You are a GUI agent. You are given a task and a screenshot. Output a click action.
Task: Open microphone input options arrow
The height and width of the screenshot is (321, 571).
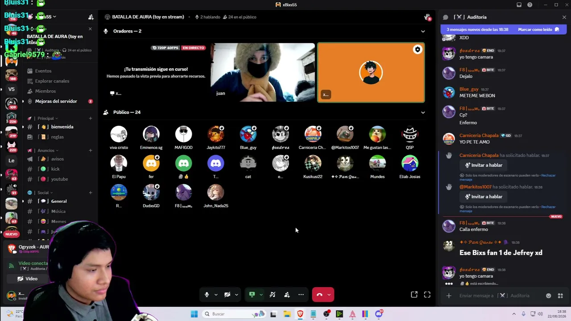(216, 295)
